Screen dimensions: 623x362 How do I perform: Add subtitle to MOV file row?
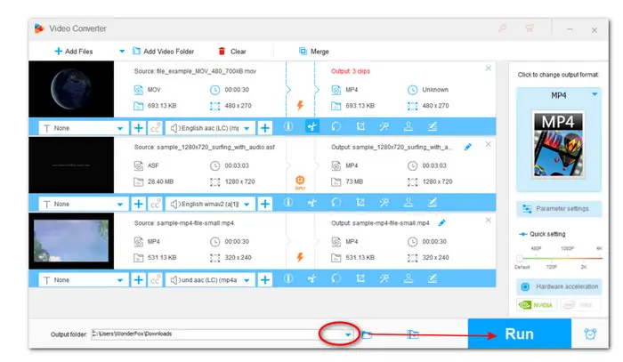click(x=138, y=128)
